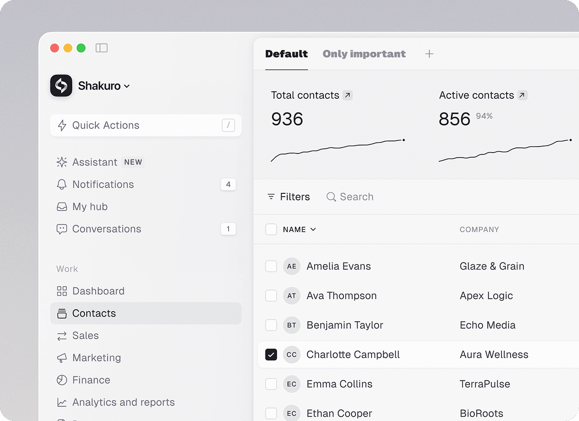Click the Dashboard grid icon
The width and height of the screenshot is (579, 421).
pos(62,291)
